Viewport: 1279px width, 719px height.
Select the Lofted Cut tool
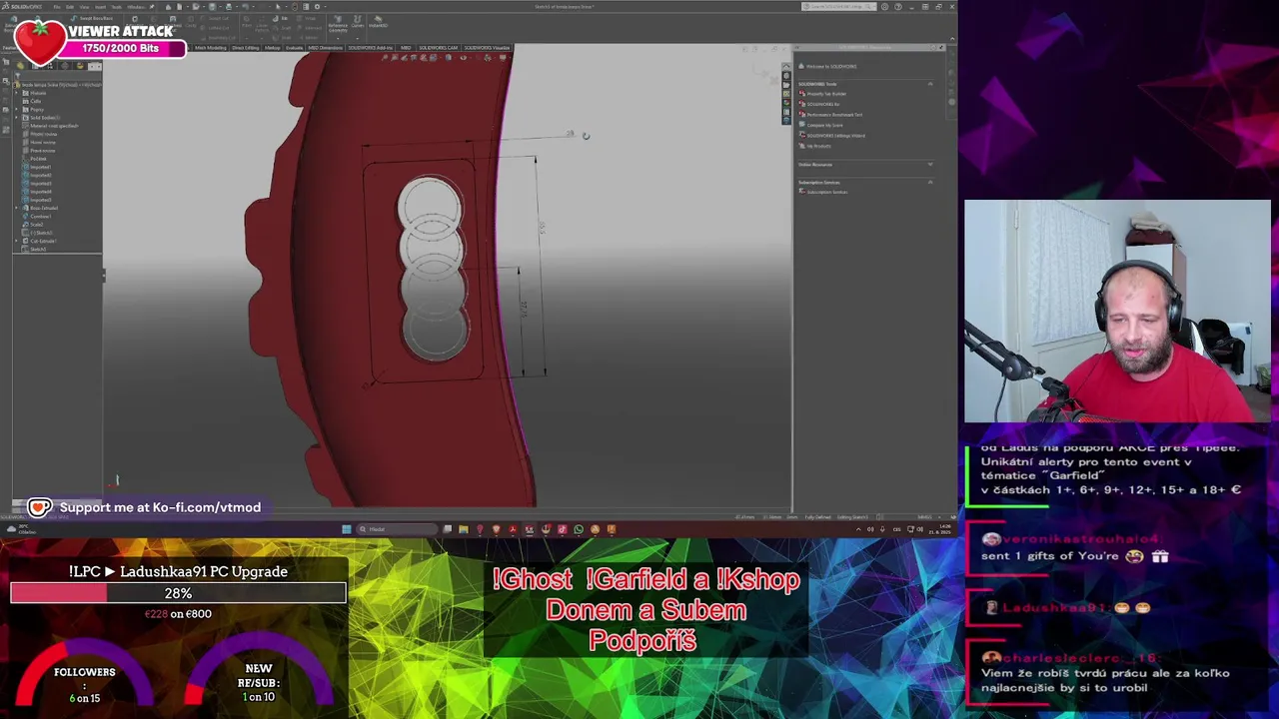(215, 28)
